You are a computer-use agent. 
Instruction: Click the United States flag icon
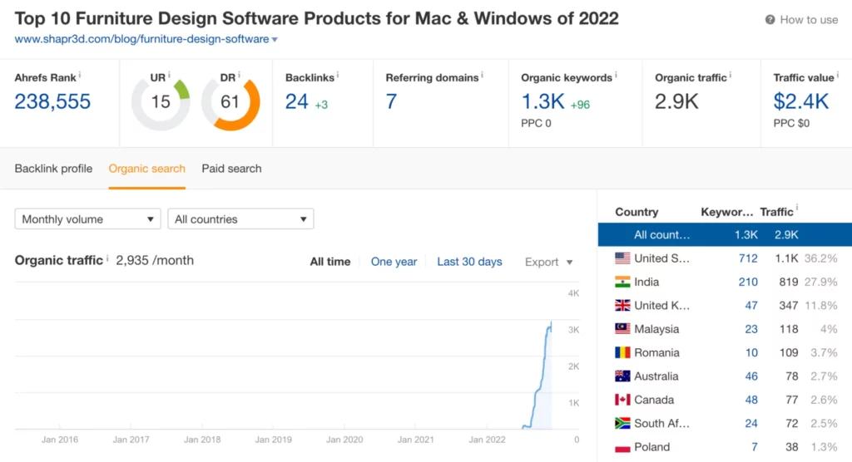[x=622, y=258]
